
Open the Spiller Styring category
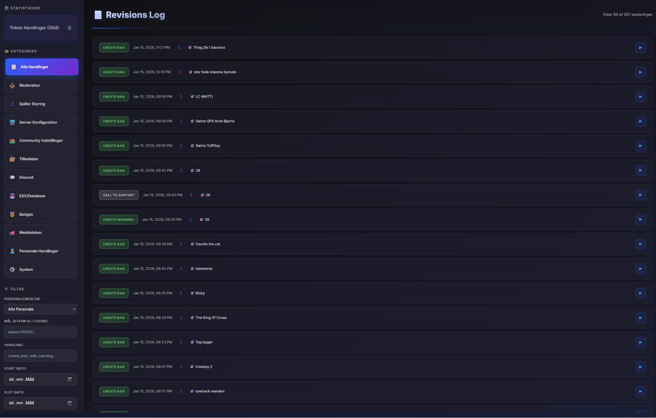click(41, 104)
